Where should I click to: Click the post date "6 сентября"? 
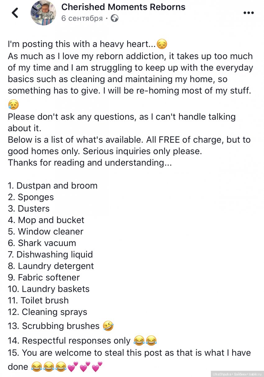82,18
